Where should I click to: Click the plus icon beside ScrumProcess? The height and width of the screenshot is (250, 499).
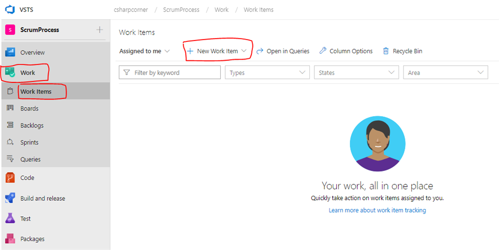[99, 30]
